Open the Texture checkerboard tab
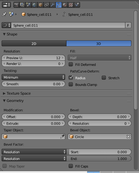 click(71, 5)
